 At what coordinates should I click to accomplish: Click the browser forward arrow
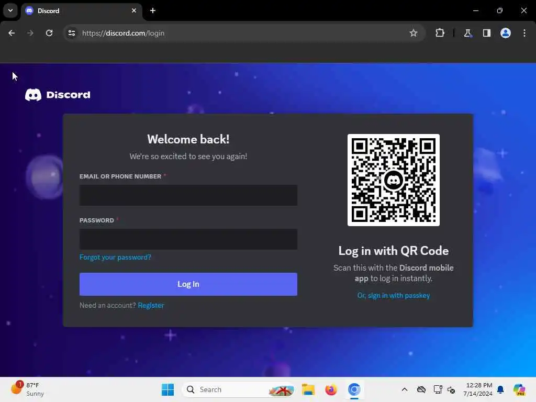(x=30, y=33)
